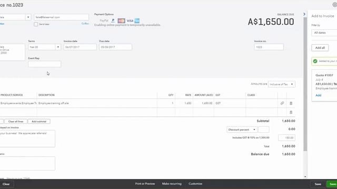This screenshot has width=337, height=189.
Task: Click the Save button
Action: (x=318, y=184)
